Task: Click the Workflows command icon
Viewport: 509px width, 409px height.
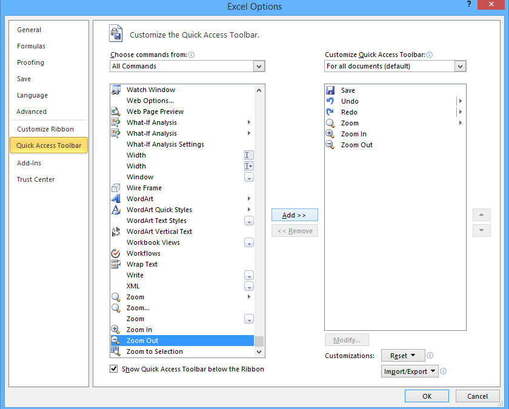Action: click(116, 253)
